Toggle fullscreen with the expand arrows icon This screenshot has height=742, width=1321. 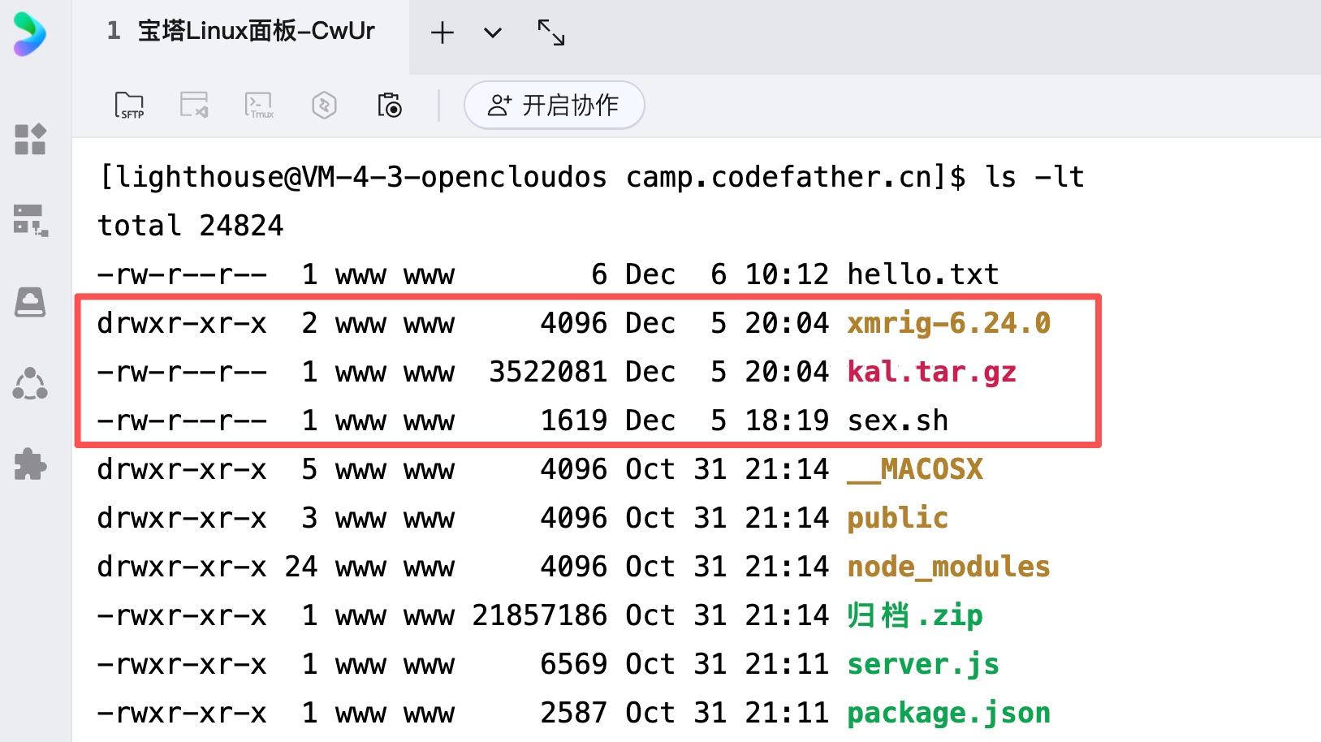point(551,33)
